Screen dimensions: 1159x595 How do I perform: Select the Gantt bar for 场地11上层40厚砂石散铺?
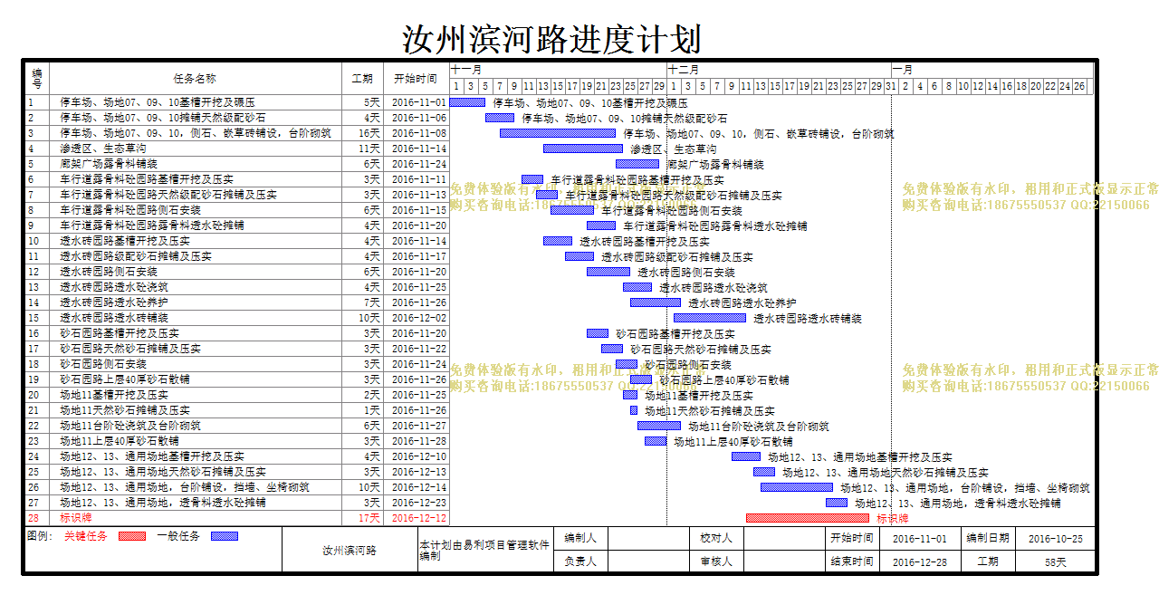(x=656, y=441)
